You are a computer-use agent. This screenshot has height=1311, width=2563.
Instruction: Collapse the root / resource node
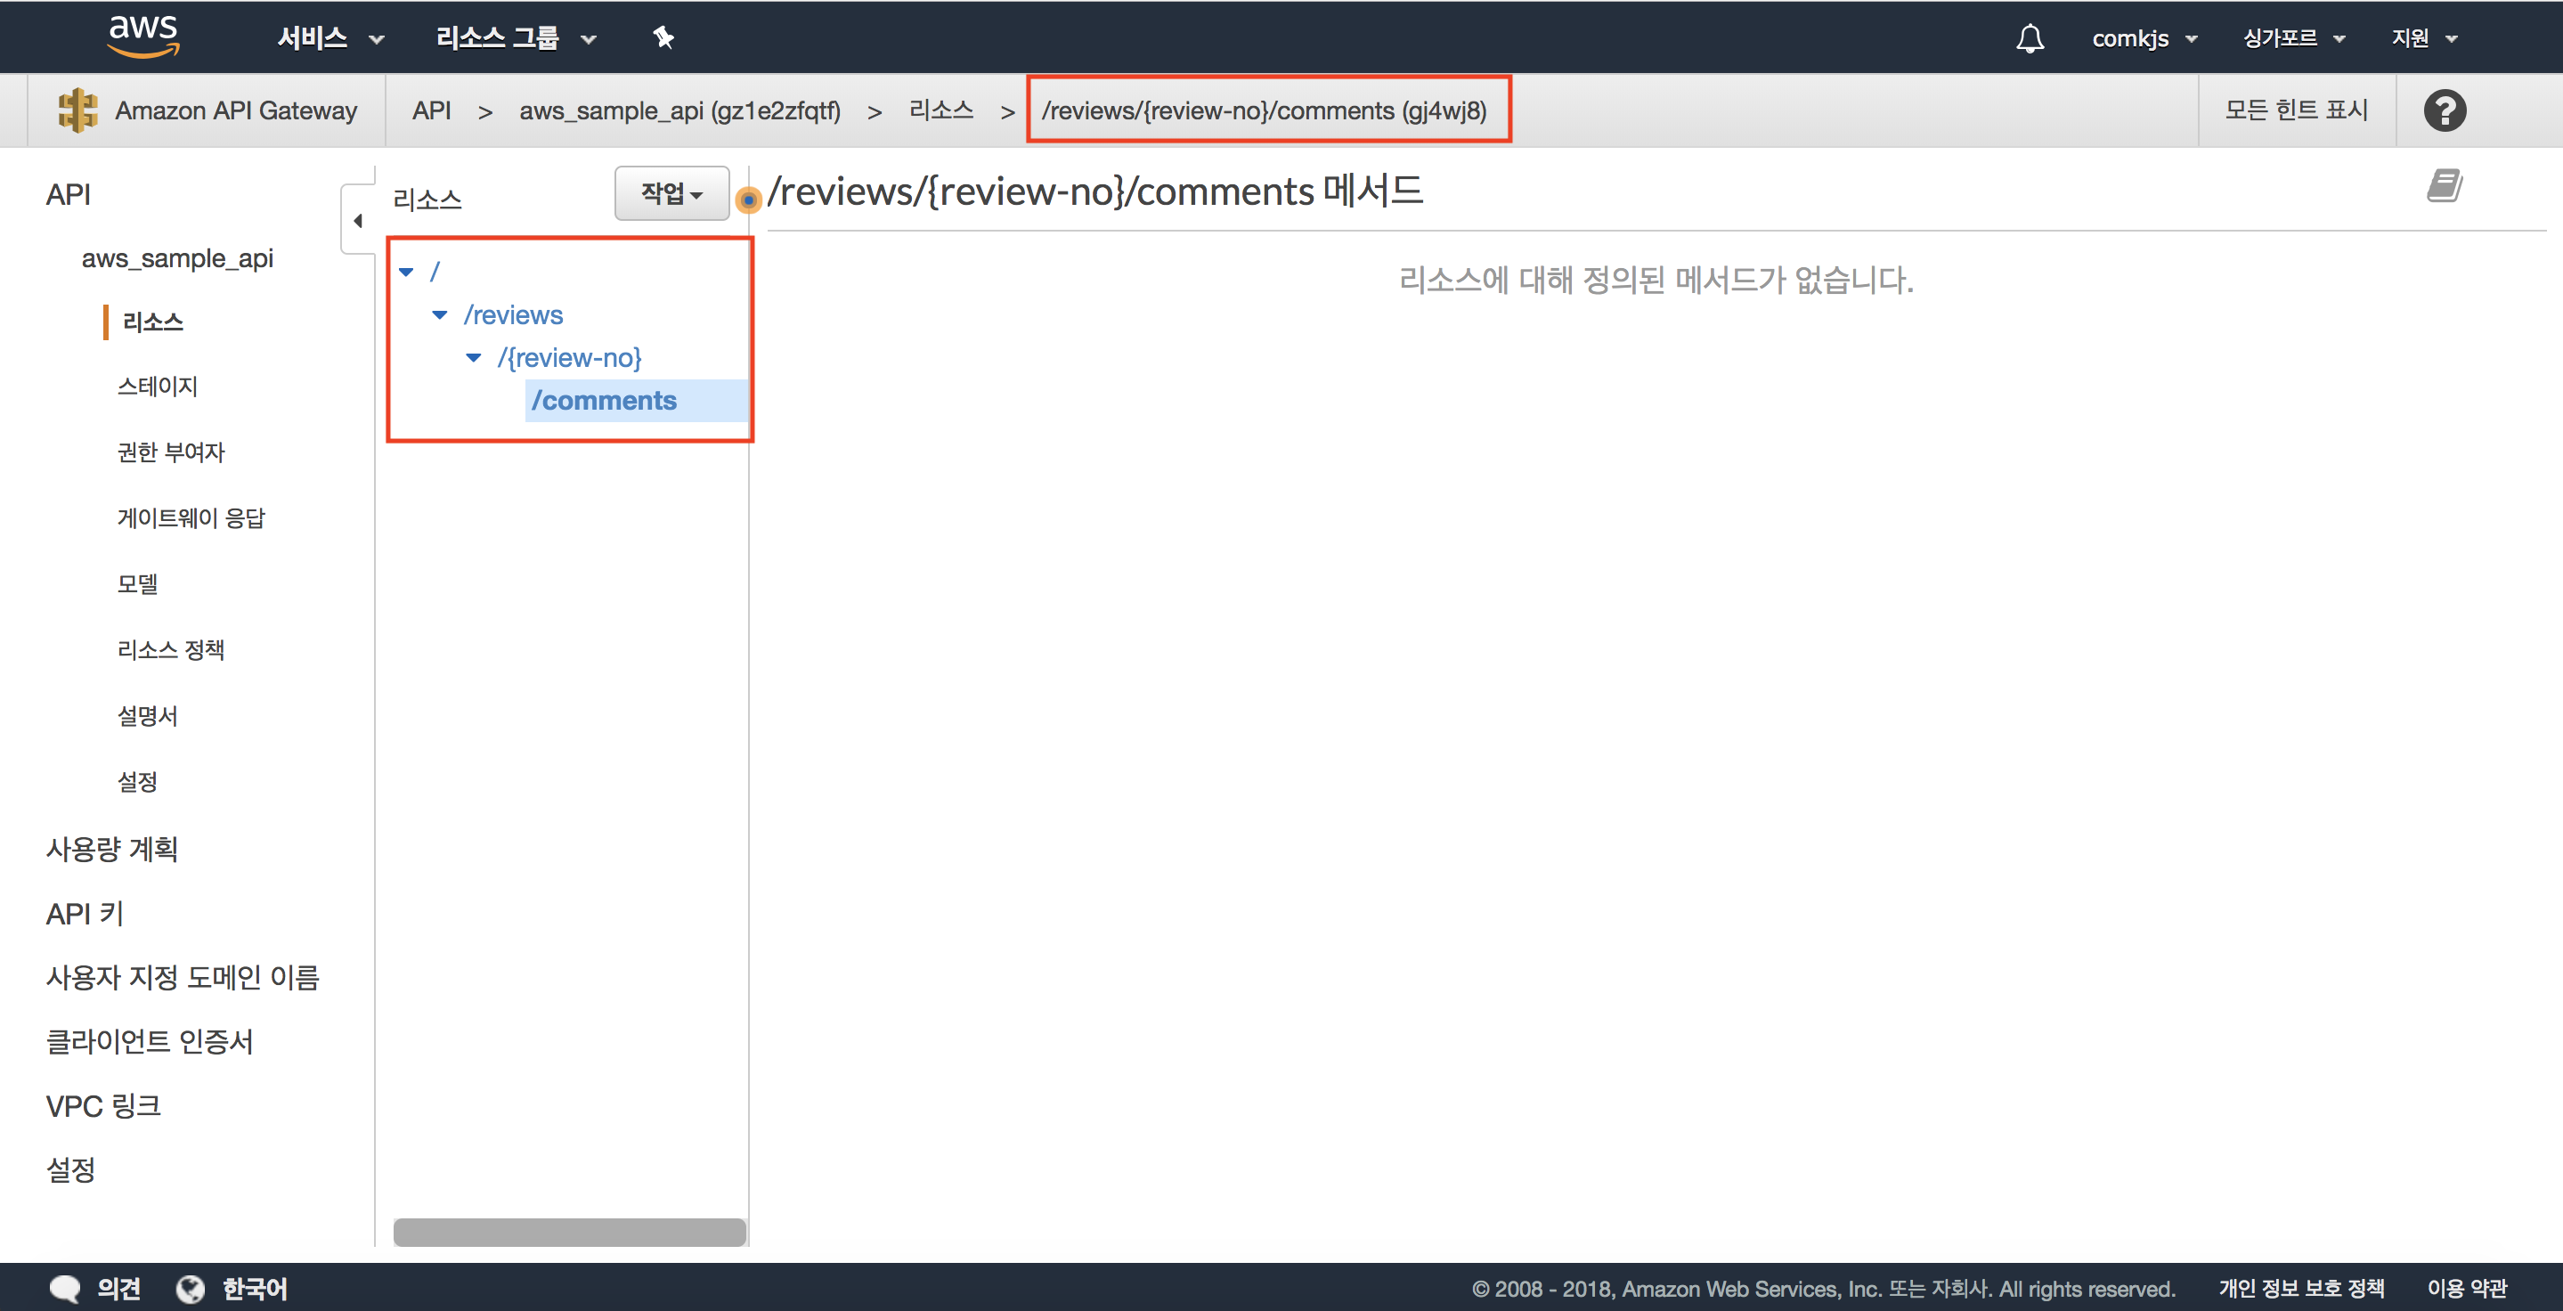click(x=406, y=272)
